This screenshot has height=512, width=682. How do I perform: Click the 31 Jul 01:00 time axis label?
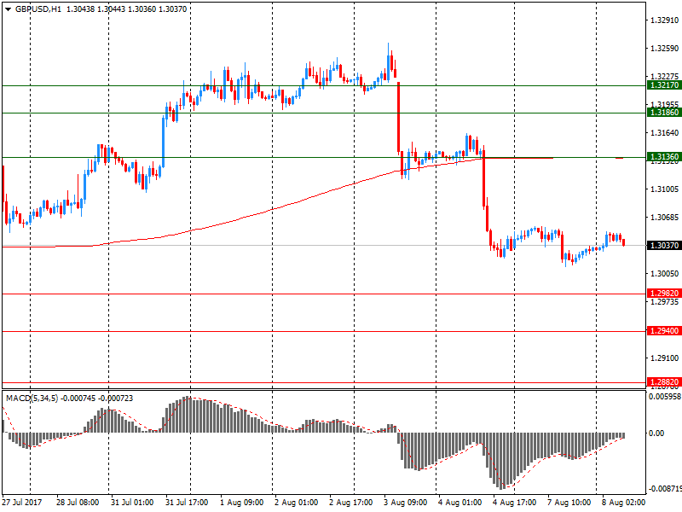coord(132,503)
